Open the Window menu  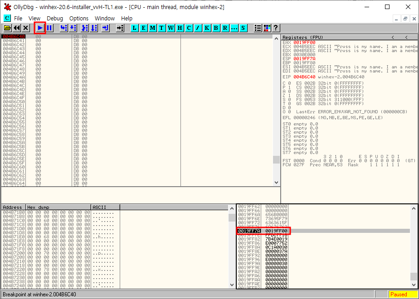click(105, 19)
